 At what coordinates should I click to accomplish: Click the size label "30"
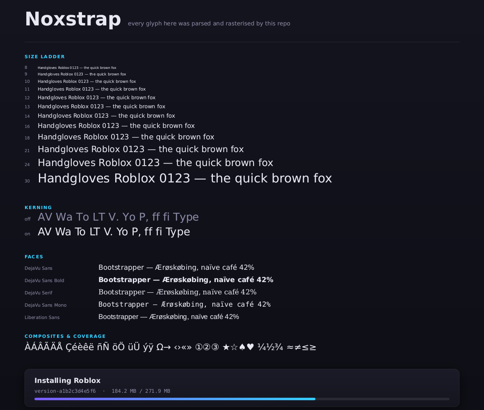coord(27,181)
